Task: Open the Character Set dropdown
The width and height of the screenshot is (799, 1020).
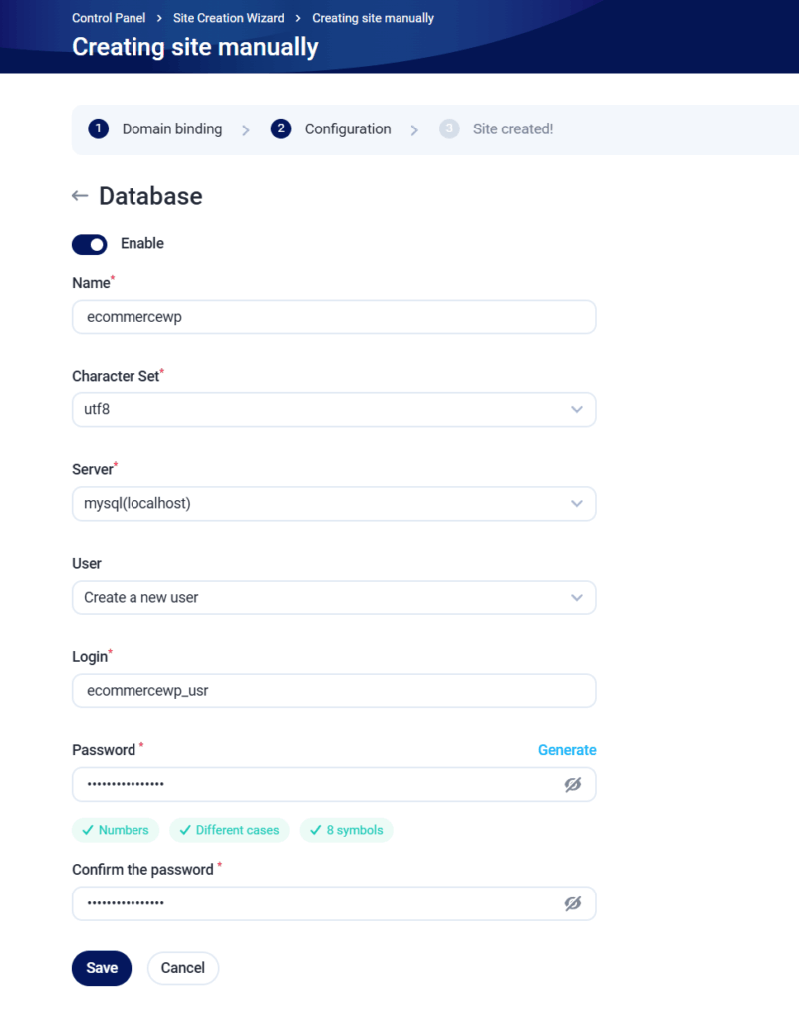Action: coord(334,409)
